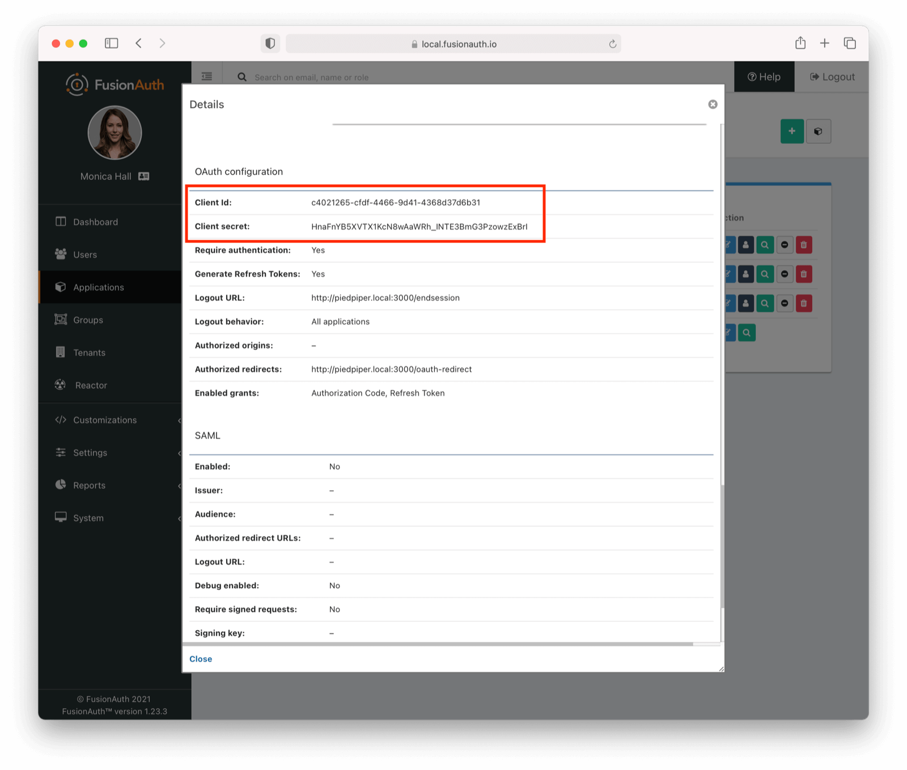Click the second row's green view icon

pyautogui.click(x=765, y=274)
